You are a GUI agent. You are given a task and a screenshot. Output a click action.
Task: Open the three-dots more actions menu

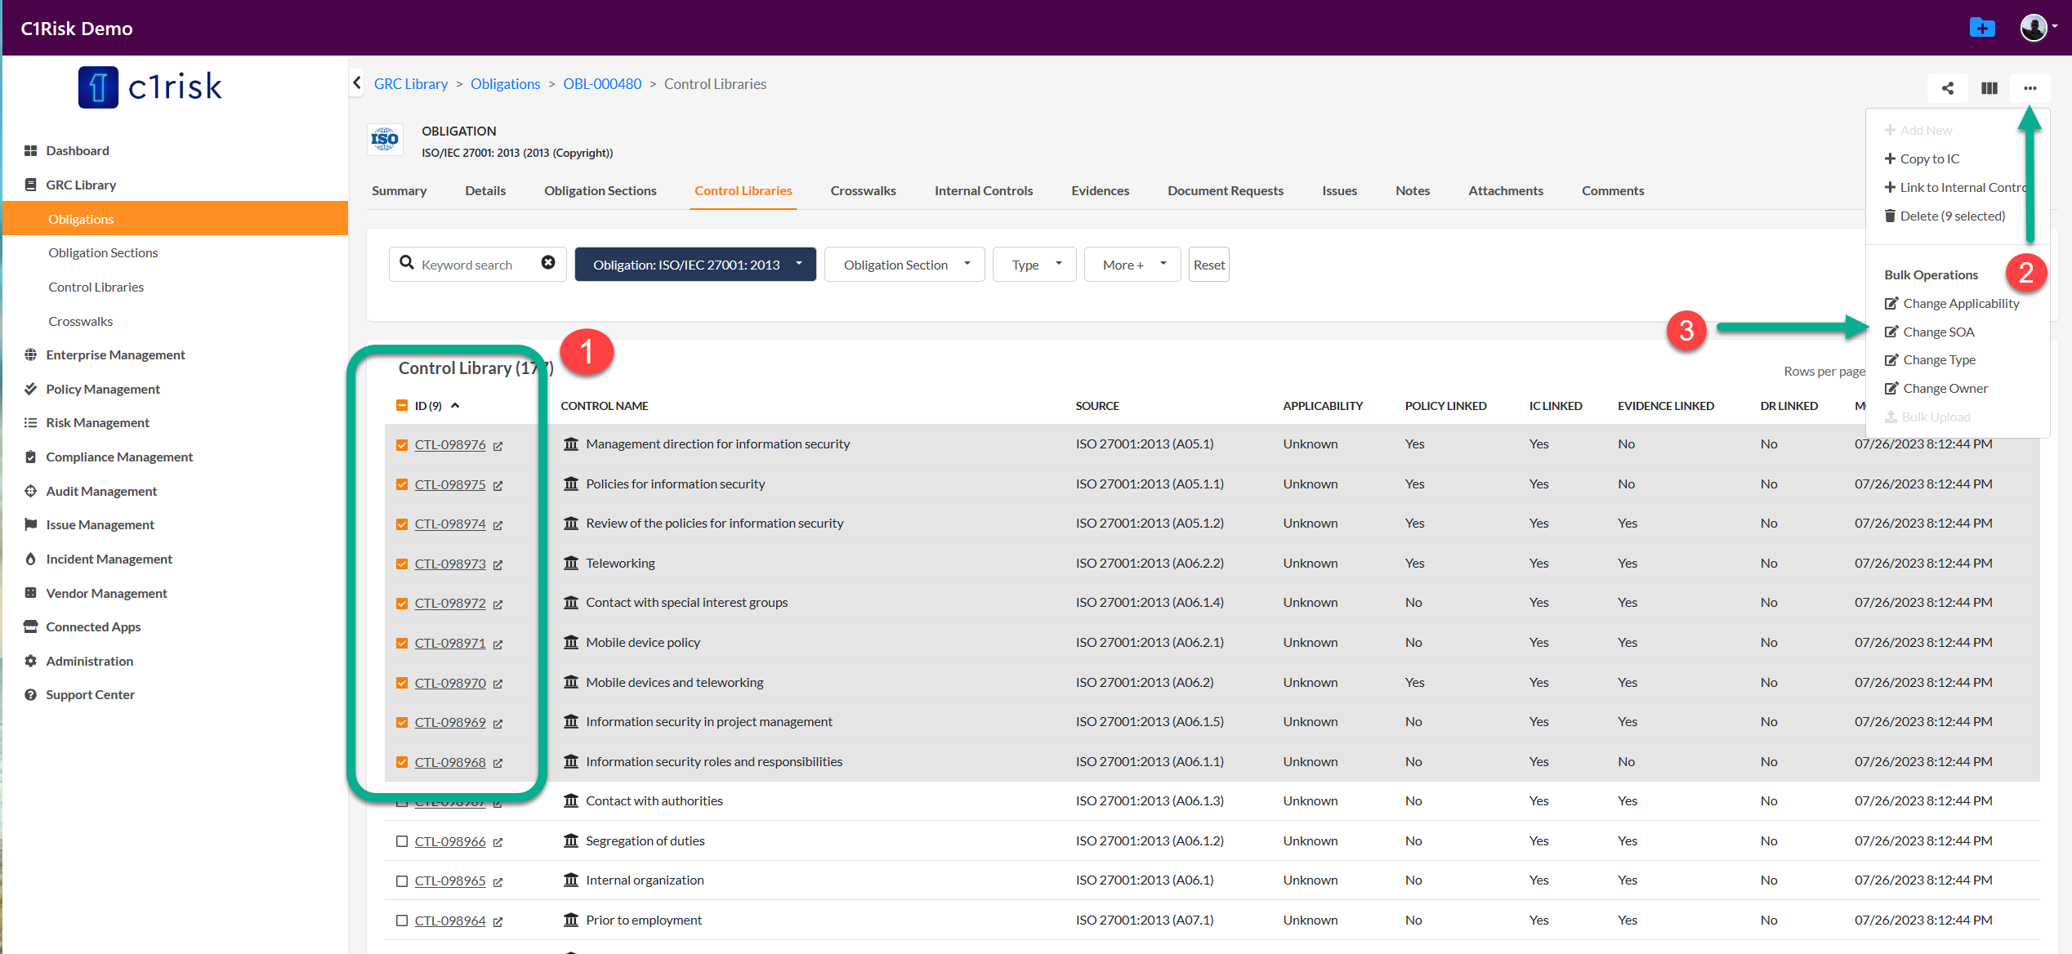[2030, 88]
